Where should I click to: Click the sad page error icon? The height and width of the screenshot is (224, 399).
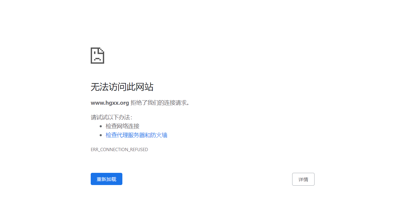[x=97, y=55]
